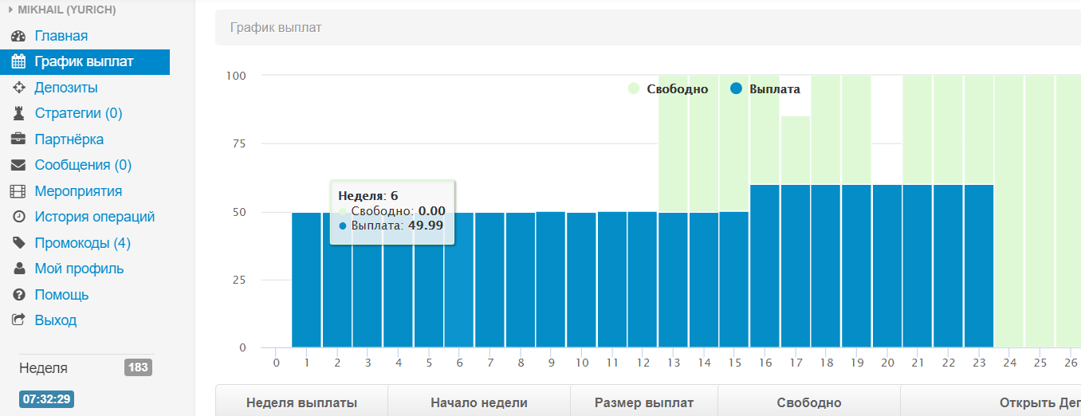Click the dashboard icon beside Главная
The width and height of the screenshot is (1081, 416).
(x=18, y=36)
